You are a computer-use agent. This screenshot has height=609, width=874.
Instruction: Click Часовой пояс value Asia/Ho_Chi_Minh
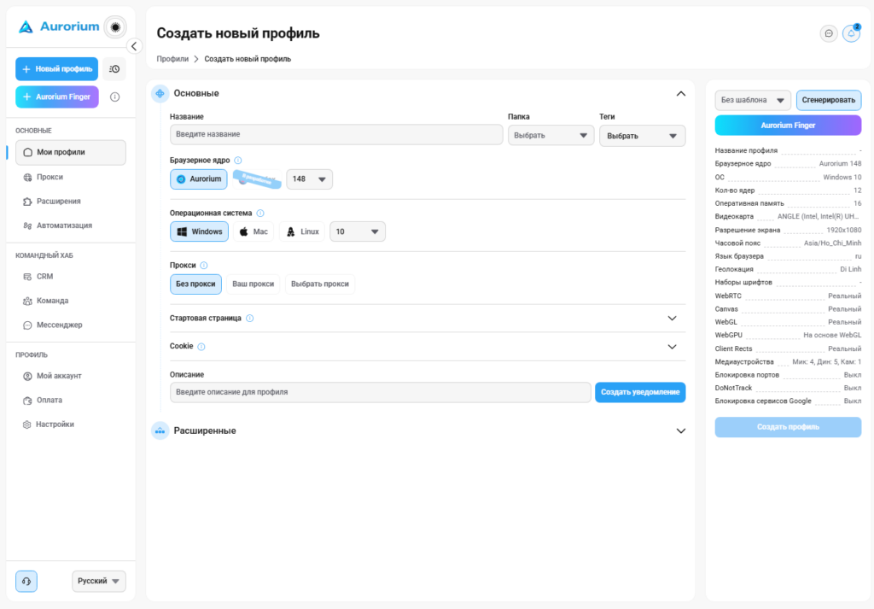point(832,243)
